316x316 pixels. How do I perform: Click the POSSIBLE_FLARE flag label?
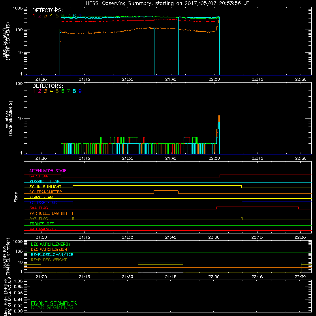[x=45, y=181]
